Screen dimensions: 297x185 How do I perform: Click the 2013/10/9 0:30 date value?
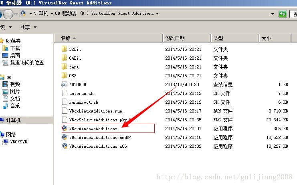pos(182,84)
